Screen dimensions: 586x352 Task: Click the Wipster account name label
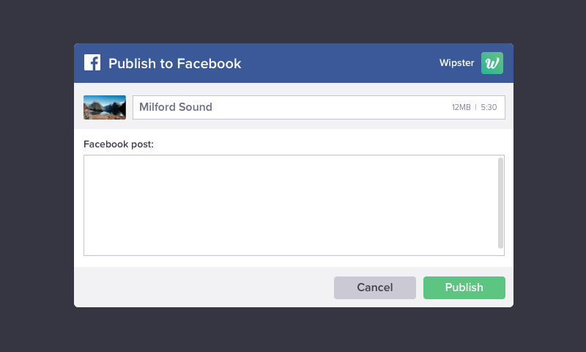click(x=456, y=63)
